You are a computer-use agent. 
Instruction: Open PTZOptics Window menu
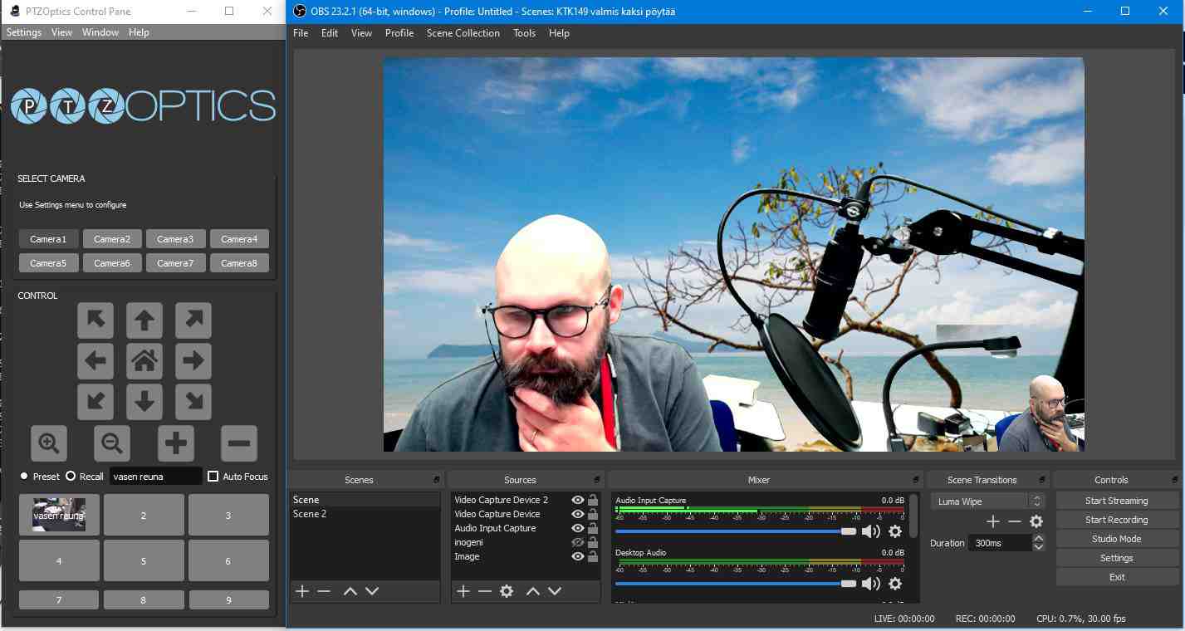tap(100, 32)
